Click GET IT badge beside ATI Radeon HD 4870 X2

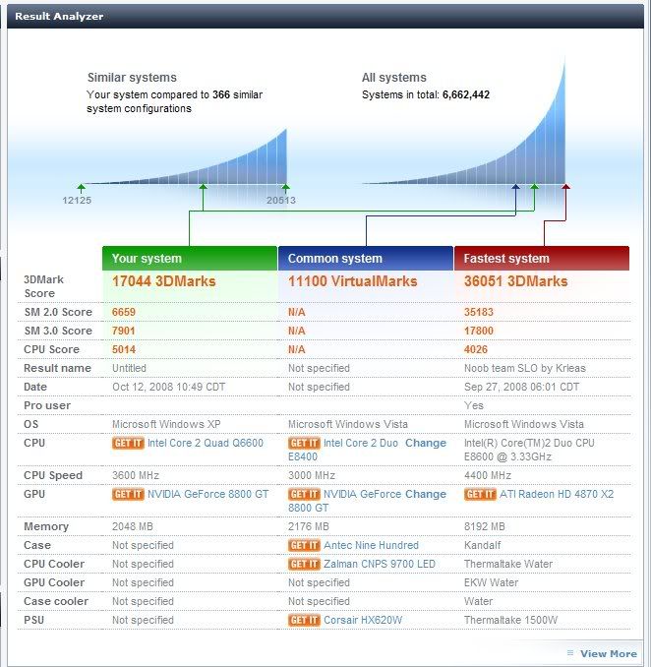click(x=480, y=495)
